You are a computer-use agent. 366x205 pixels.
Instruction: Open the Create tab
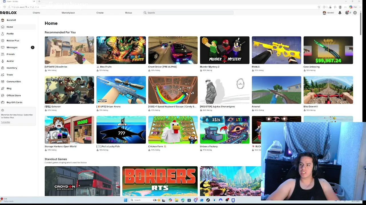click(100, 13)
